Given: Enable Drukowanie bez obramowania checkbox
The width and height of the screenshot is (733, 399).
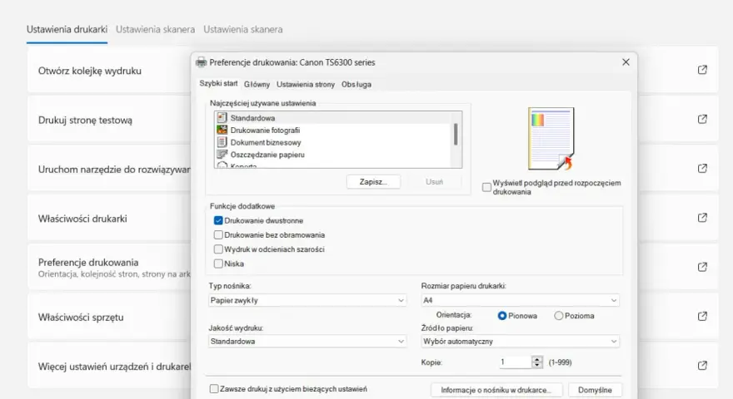Looking at the screenshot, I should click(218, 234).
